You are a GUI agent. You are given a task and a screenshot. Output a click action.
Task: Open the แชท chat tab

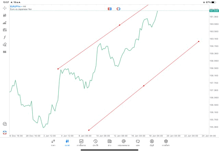(x=138, y=142)
